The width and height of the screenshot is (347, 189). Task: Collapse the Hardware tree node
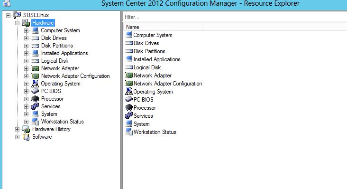pos(17,23)
